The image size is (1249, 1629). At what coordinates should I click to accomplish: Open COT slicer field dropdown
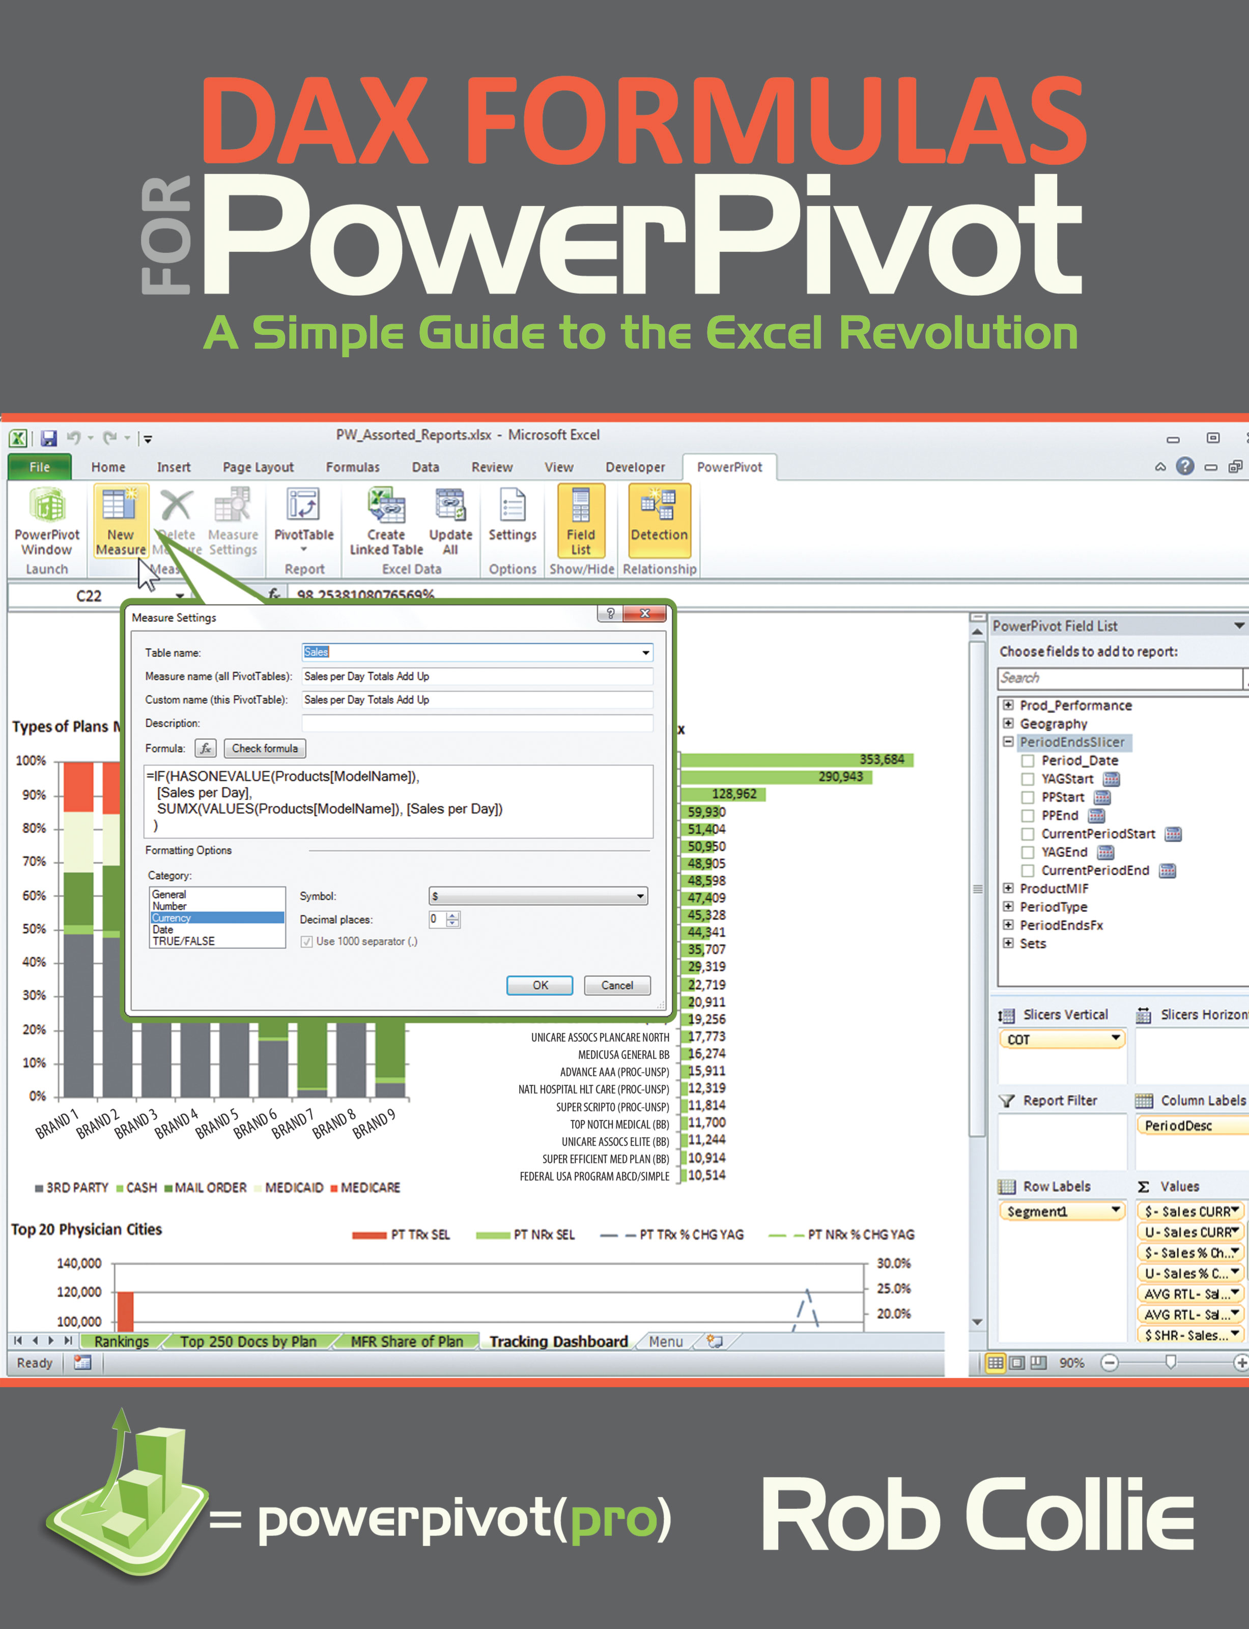(1115, 1038)
